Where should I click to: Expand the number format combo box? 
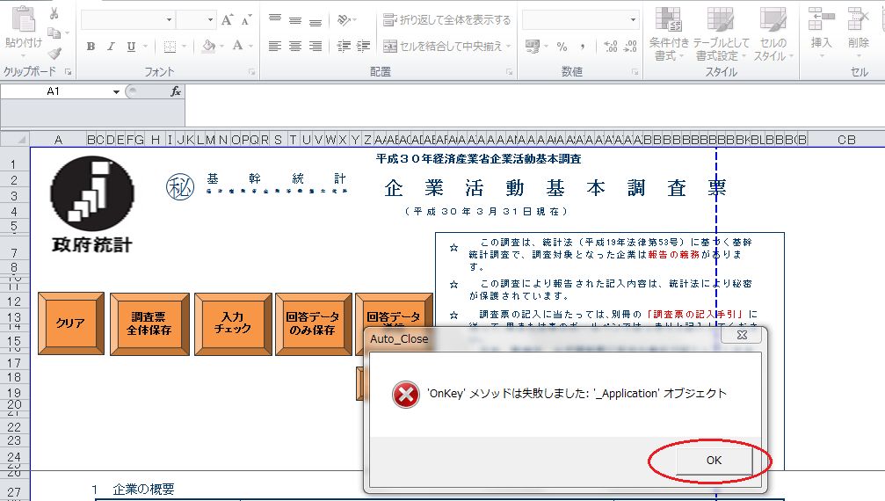634,19
